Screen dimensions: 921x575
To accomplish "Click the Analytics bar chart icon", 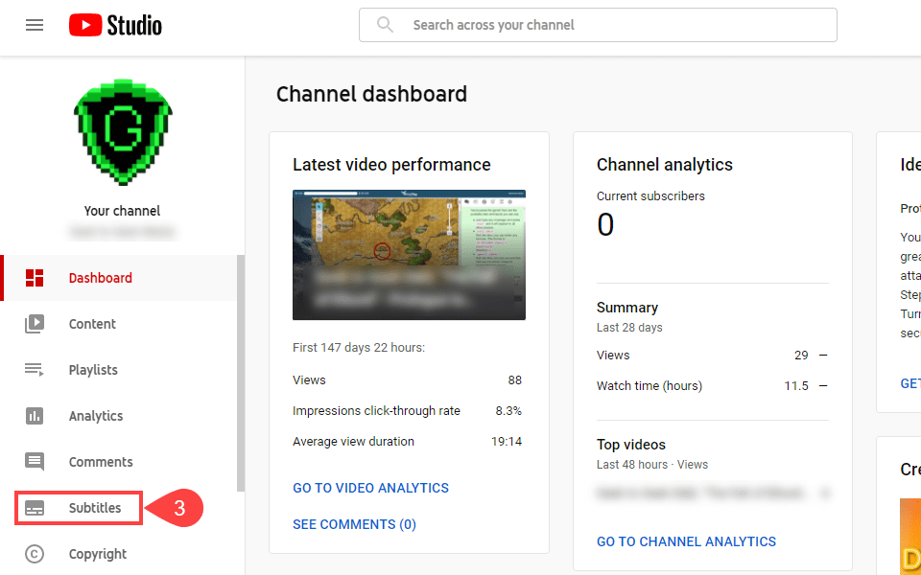I will pyautogui.click(x=35, y=416).
